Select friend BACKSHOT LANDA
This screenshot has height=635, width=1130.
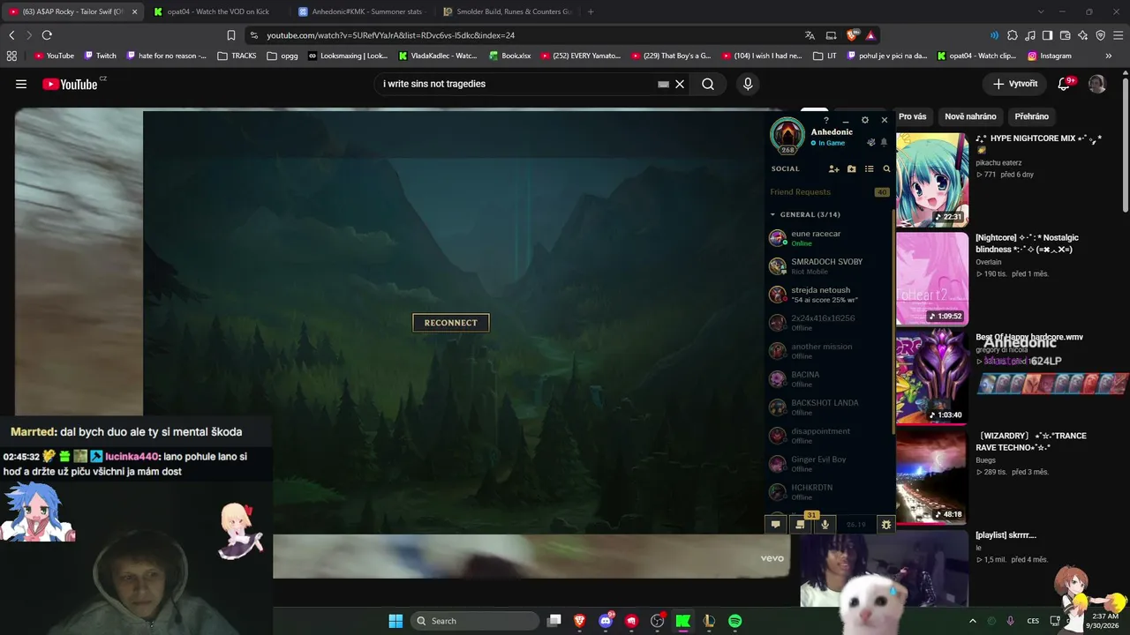[830, 407]
